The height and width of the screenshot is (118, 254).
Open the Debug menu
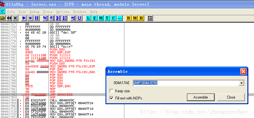point(35,12)
